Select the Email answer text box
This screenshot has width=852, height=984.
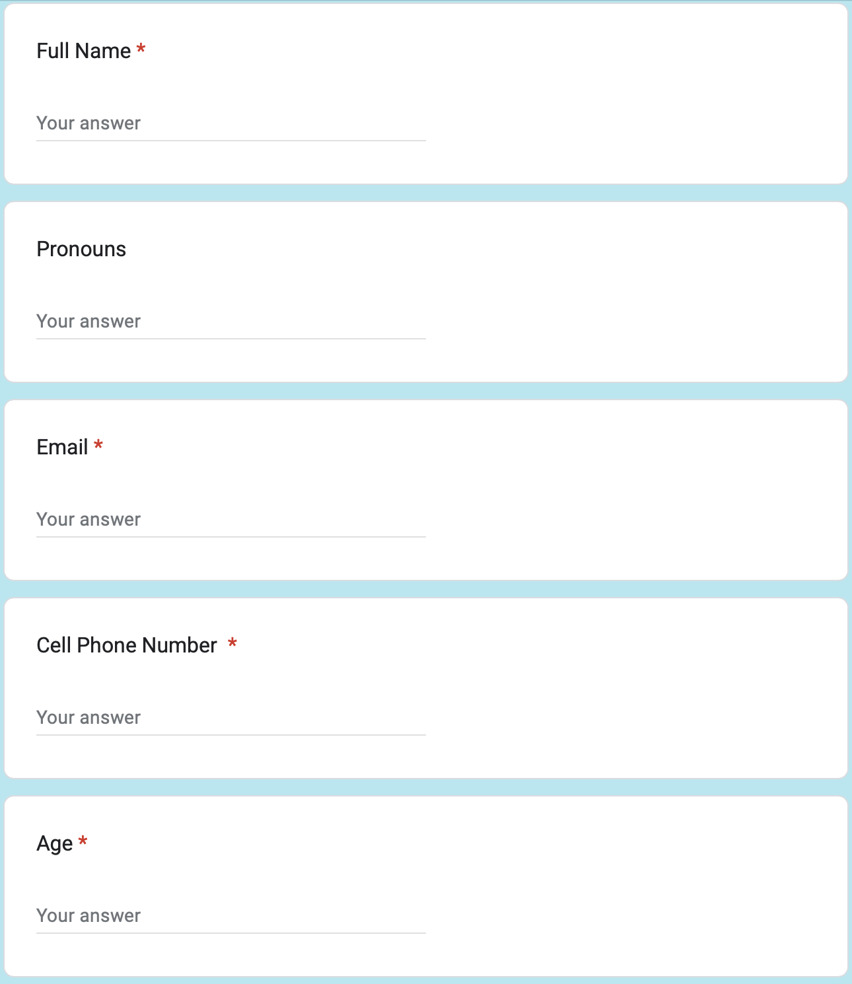click(231, 520)
